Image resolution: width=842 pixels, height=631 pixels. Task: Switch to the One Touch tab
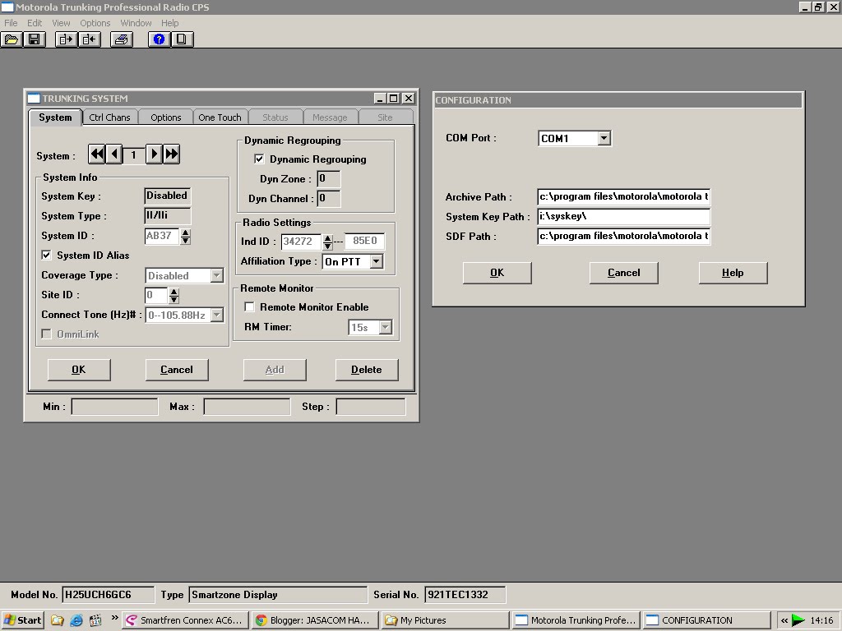[220, 117]
